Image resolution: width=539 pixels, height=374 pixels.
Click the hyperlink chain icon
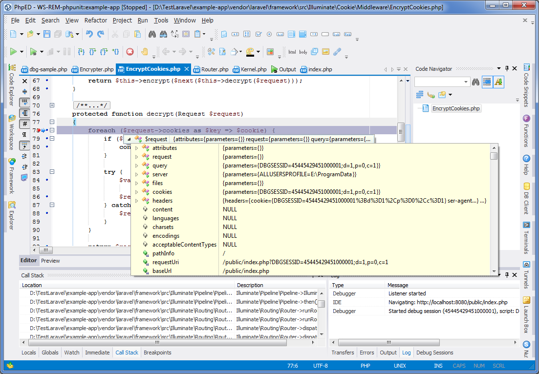[x=337, y=52]
